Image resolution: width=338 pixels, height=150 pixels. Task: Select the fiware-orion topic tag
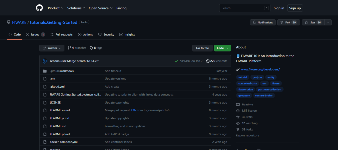click(x=246, y=89)
